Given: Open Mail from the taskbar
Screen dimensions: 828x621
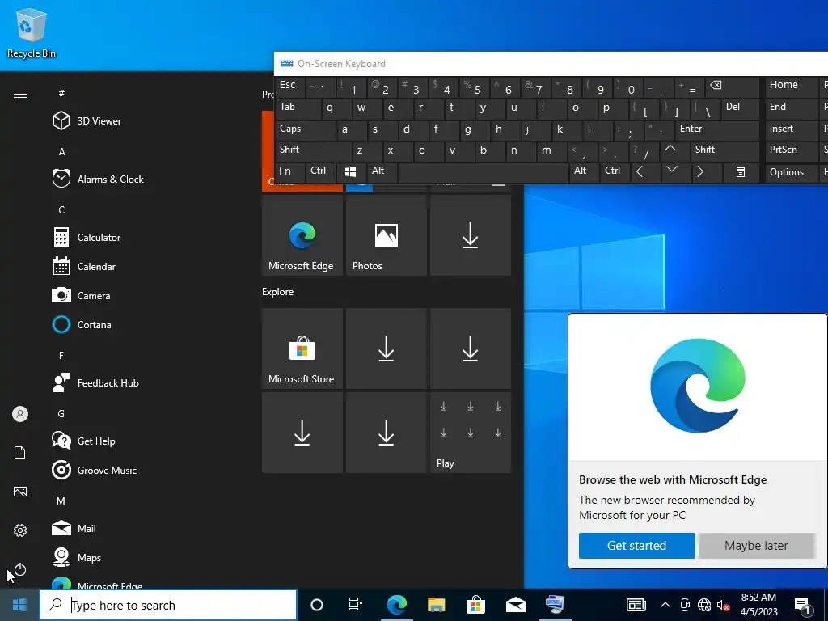Looking at the screenshot, I should (x=515, y=605).
